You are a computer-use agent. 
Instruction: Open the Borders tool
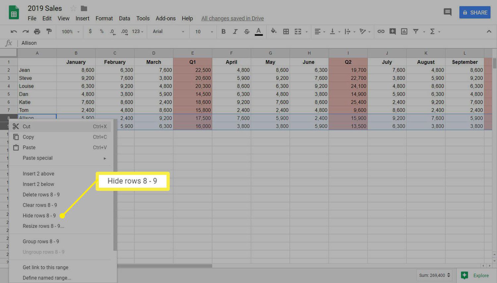tap(286, 31)
